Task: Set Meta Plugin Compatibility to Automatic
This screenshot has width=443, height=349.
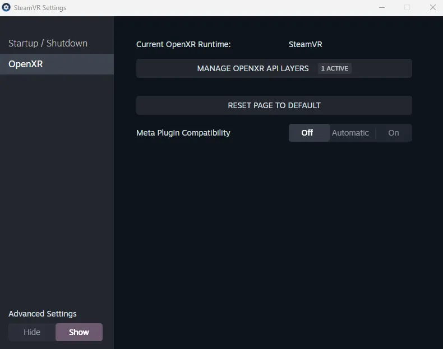Action: click(350, 133)
